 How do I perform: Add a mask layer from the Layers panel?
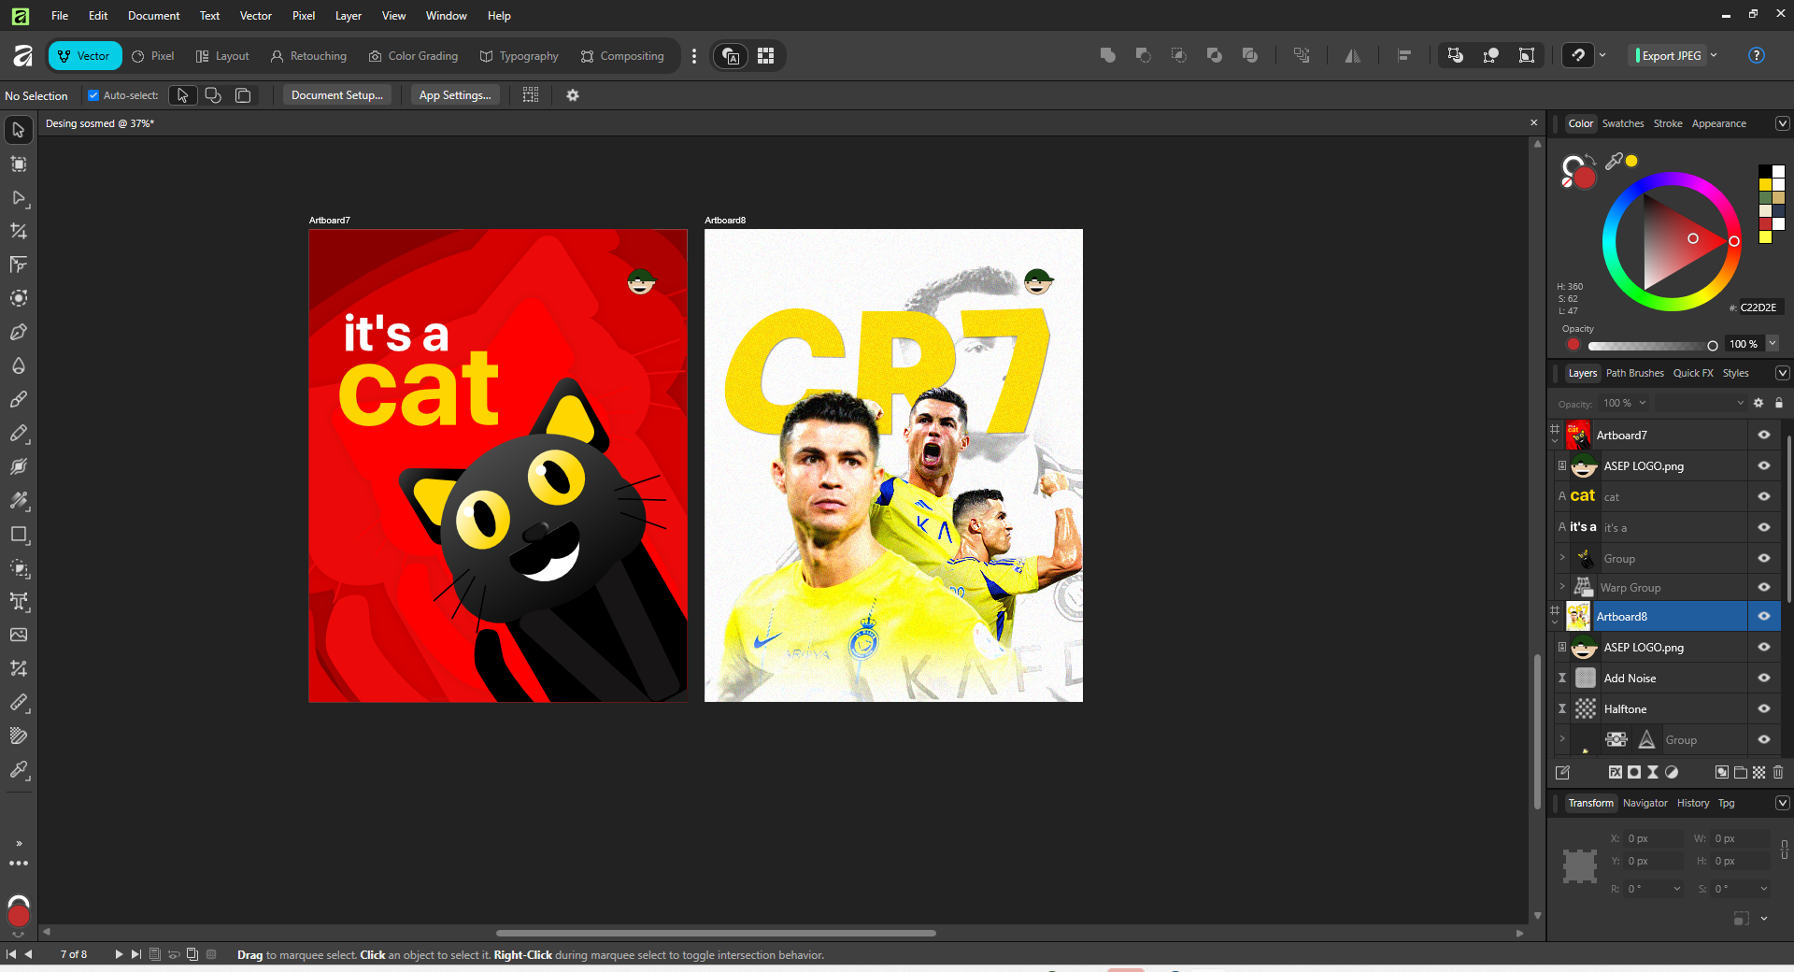tap(1633, 772)
